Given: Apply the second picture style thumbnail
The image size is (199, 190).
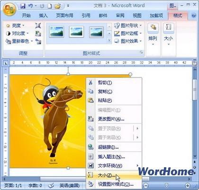Looking at the screenshot, I should point(76,32).
